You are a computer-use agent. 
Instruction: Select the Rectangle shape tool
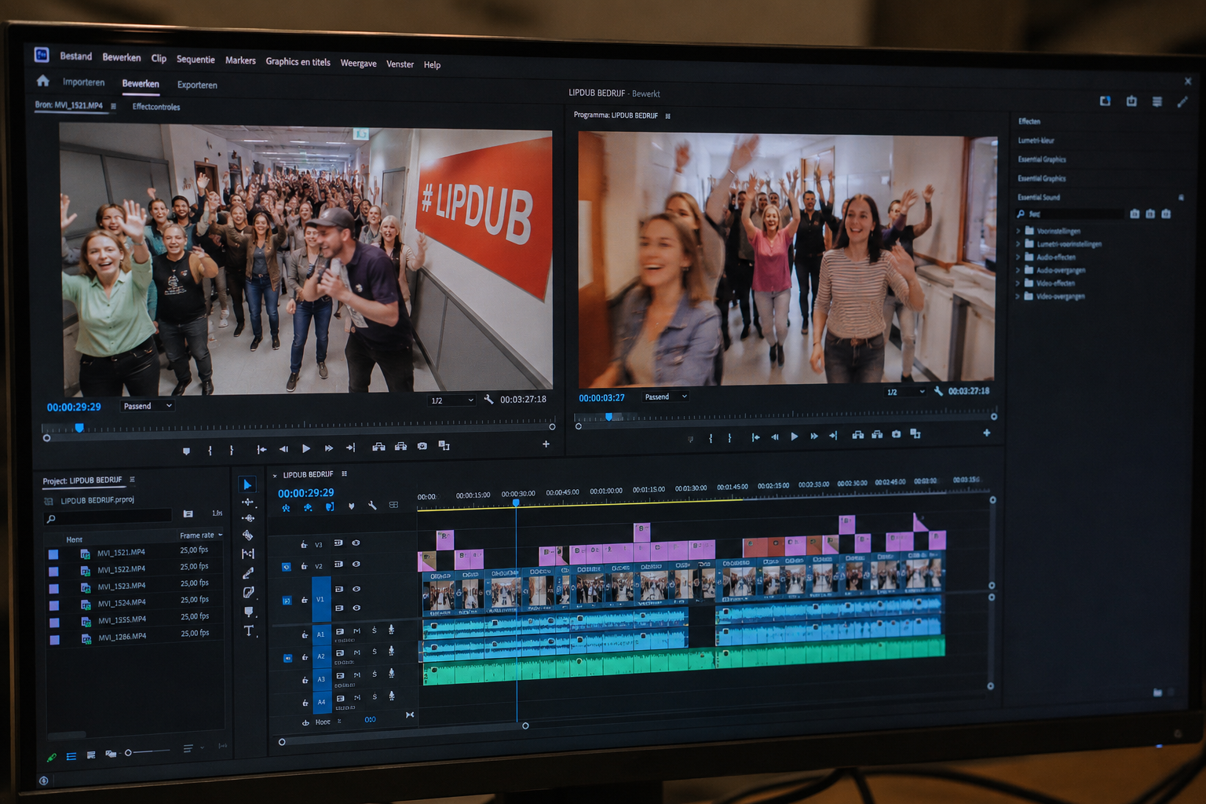point(248,592)
